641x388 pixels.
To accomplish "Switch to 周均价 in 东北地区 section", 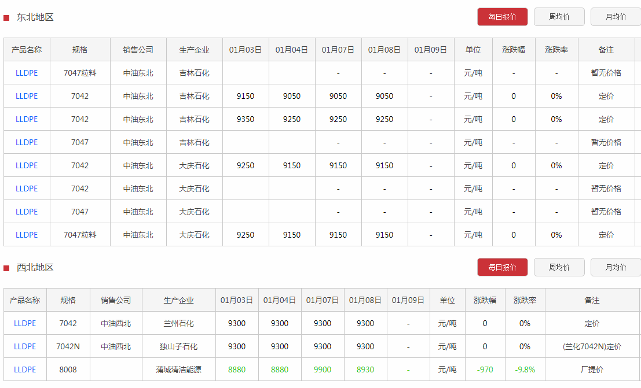I will coord(559,17).
